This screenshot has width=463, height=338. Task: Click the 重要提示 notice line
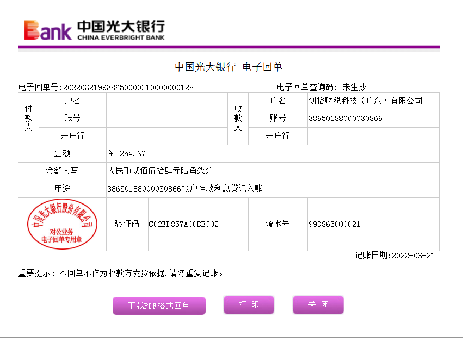point(121,273)
